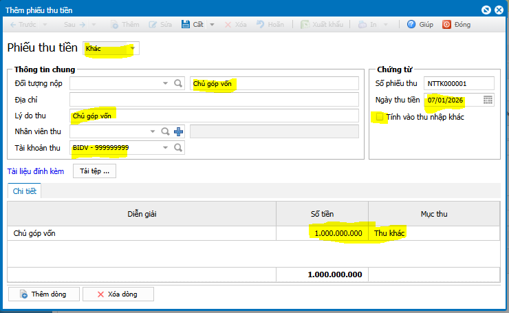Viewport: 509px width, 313px height.
Task: Select the Chi tiết tab
Action: click(24, 191)
